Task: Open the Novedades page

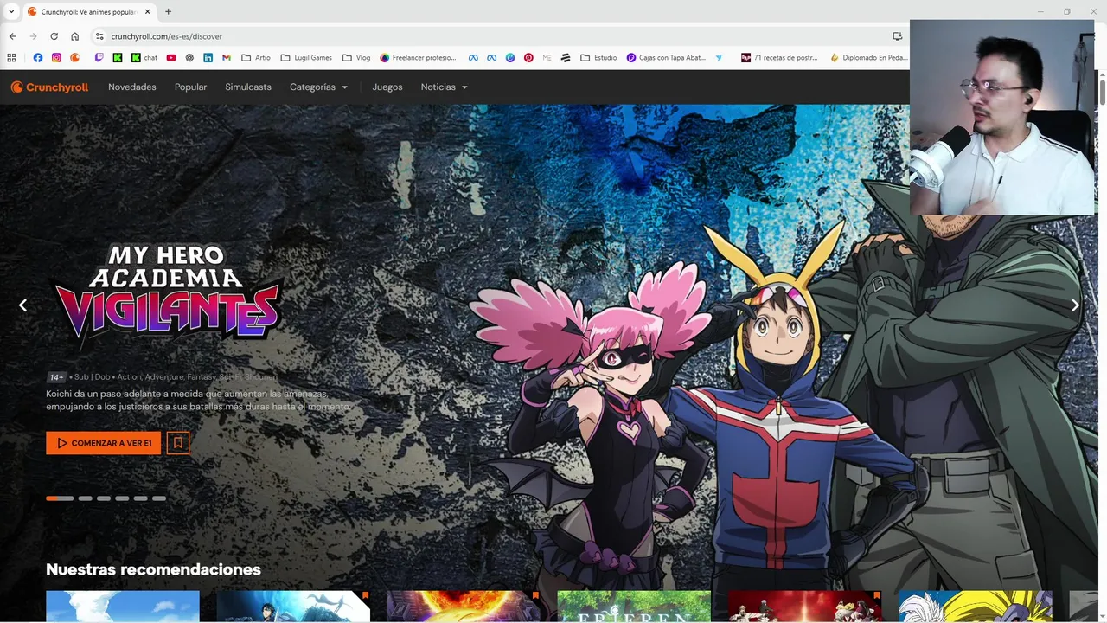Action: tap(132, 87)
